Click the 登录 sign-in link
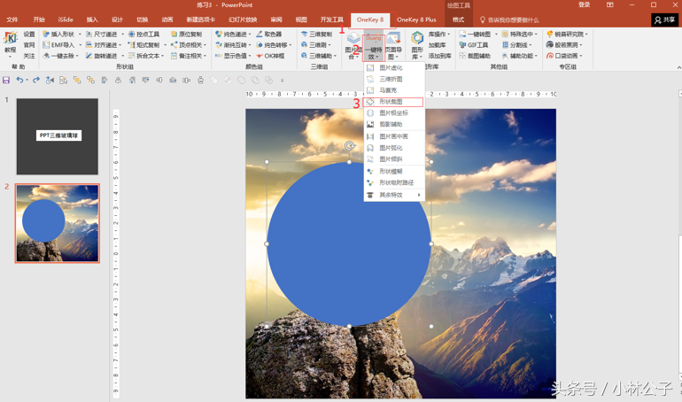 coord(585,4)
